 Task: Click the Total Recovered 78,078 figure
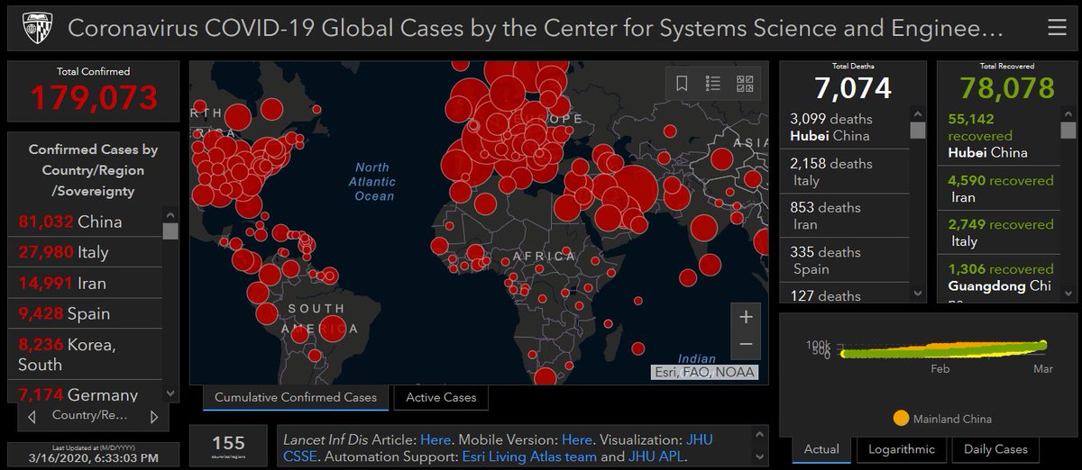tap(1007, 88)
